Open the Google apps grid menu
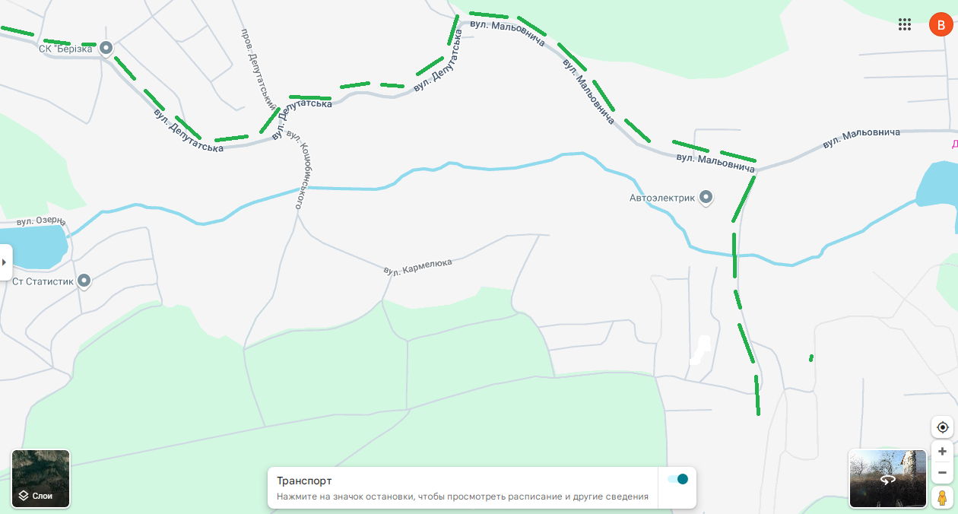 click(x=905, y=24)
